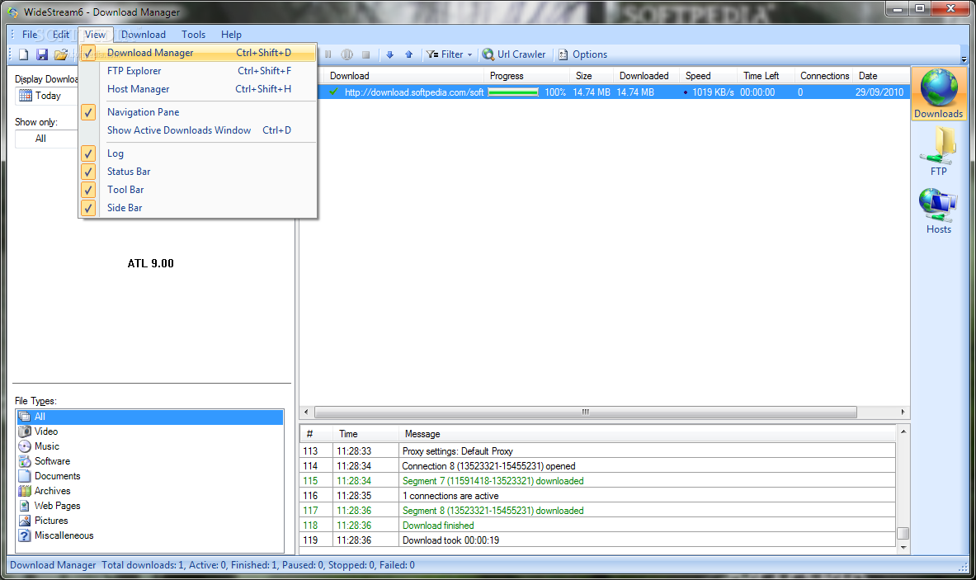Open the Download menu
The height and width of the screenshot is (580, 976).
pyautogui.click(x=144, y=35)
